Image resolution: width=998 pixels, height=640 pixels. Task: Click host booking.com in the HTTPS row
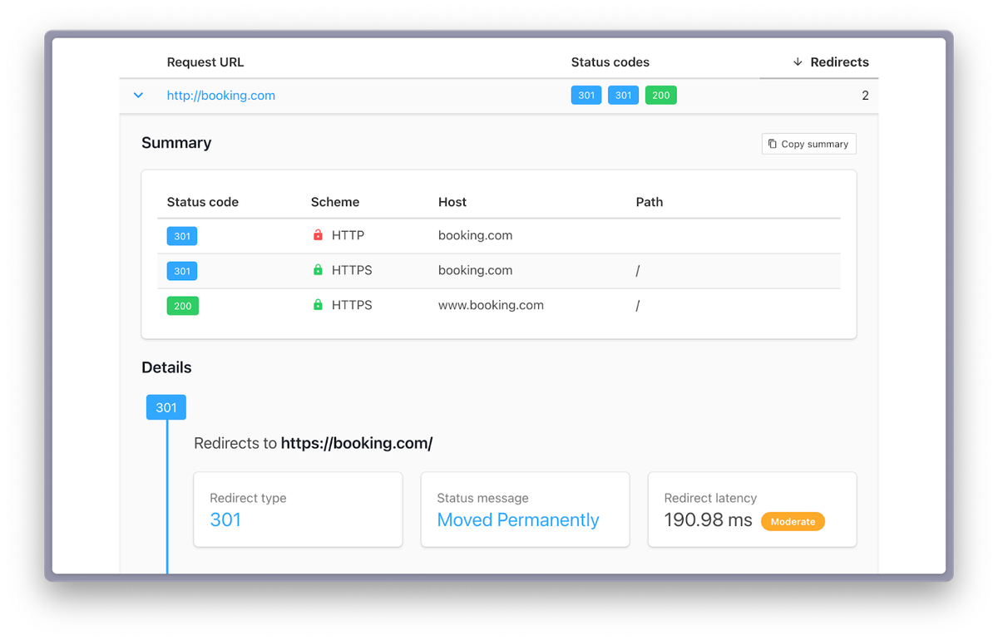[476, 271]
